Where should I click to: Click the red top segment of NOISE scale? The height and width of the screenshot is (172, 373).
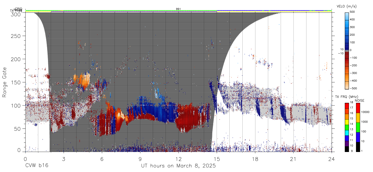(x=358, y=108)
